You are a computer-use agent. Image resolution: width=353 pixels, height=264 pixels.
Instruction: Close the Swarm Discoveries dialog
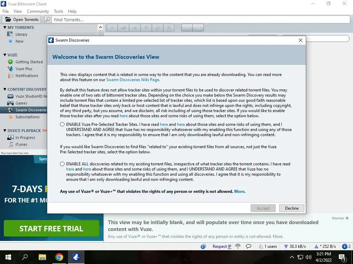click(x=301, y=40)
